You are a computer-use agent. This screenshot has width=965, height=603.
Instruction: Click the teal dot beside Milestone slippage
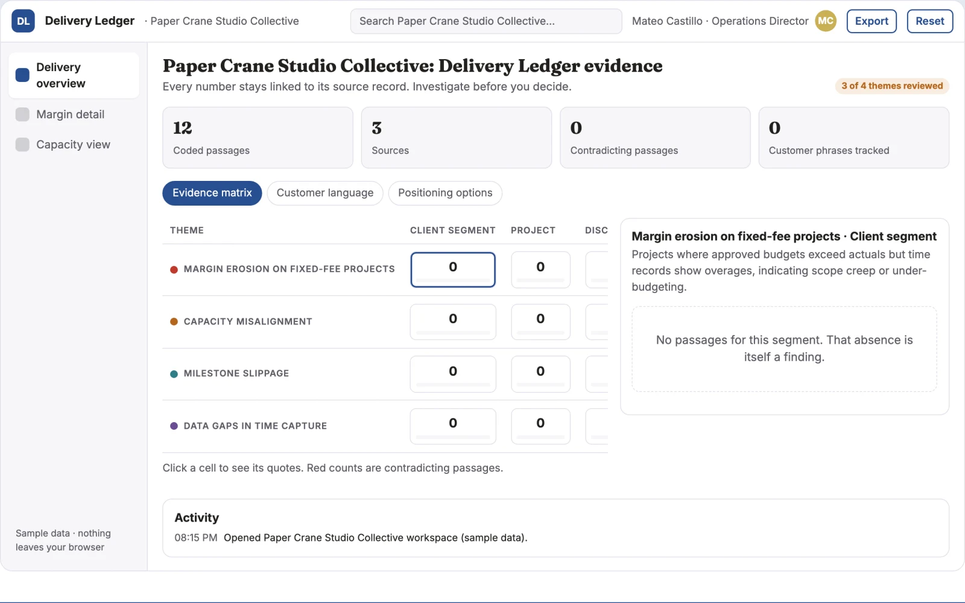point(174,374)
